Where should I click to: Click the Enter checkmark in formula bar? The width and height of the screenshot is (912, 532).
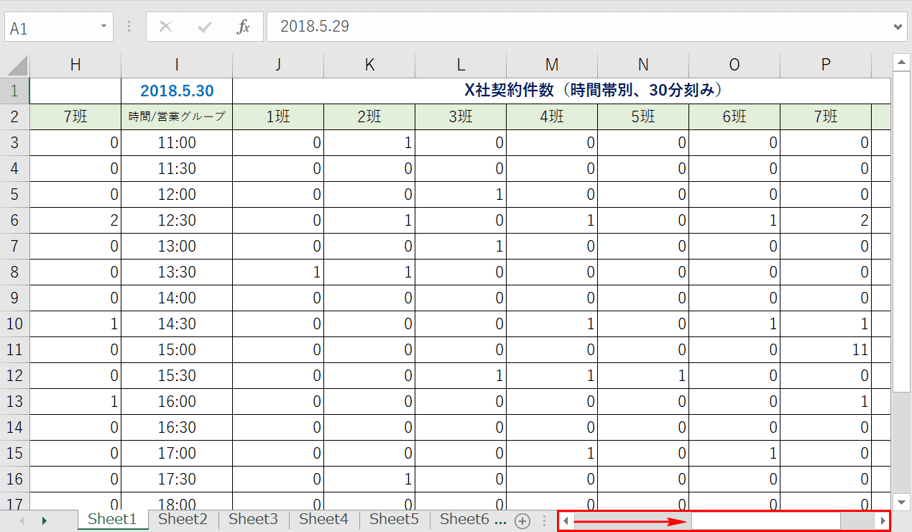pyautogui.click(x=205, y=27)
